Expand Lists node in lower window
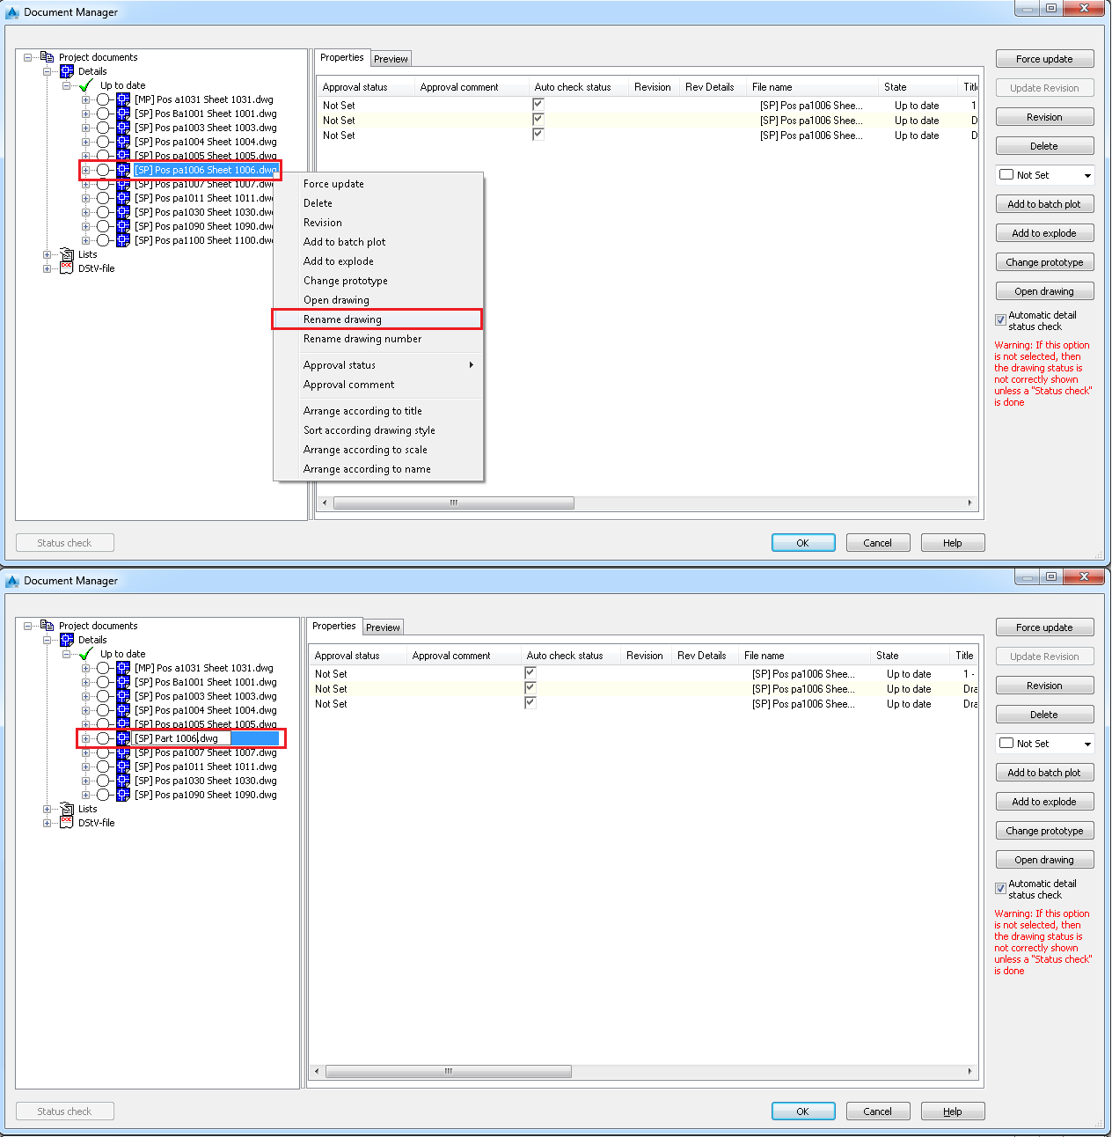This screenshot has height=1137, width=1112. pos(48,809)
